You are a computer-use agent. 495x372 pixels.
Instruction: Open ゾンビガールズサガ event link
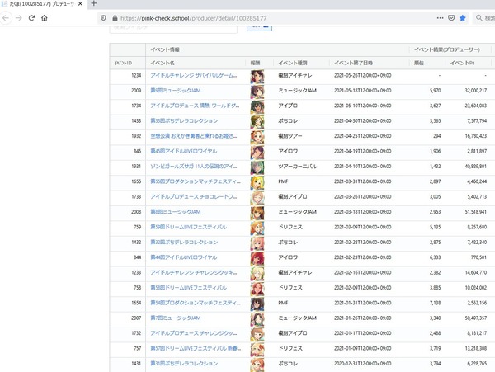coord(194,167)
